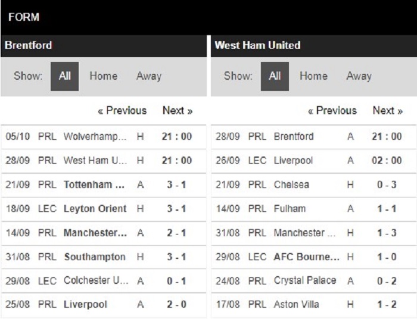The image size is (417, 319).
Task: Switch West Ham form to Home matches
Action: [313, 76]
